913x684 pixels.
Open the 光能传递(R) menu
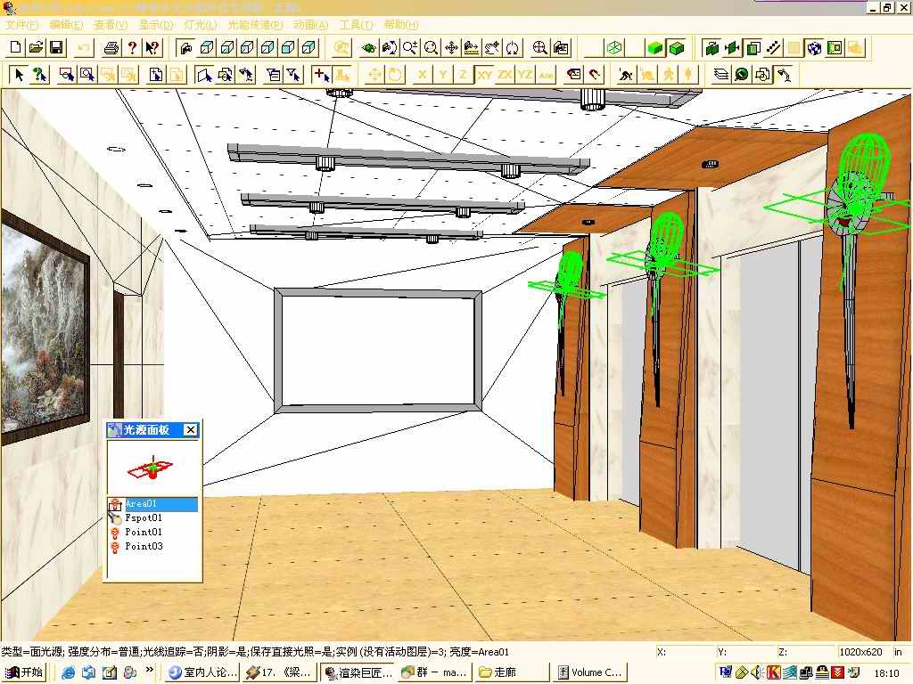[x=255, y=24]
